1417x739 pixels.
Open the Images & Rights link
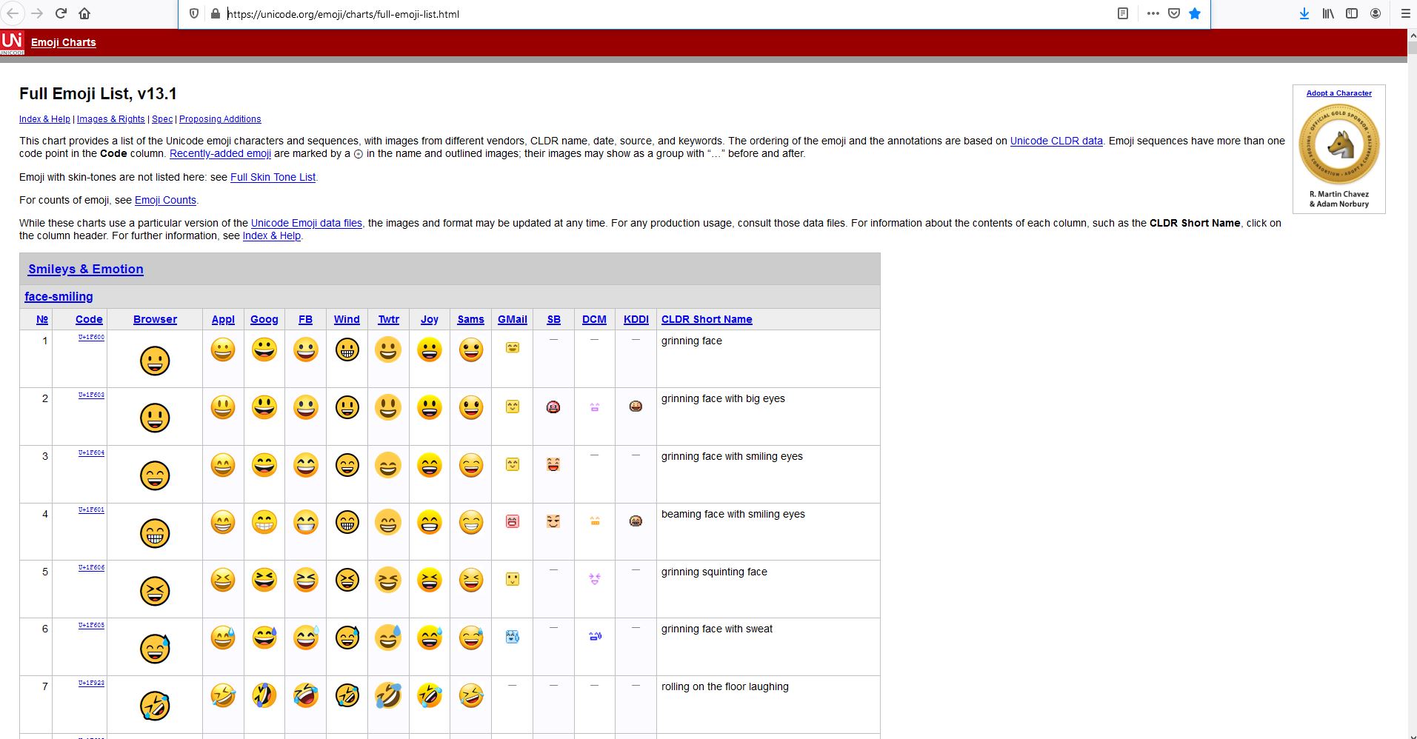tap(111, 119)
